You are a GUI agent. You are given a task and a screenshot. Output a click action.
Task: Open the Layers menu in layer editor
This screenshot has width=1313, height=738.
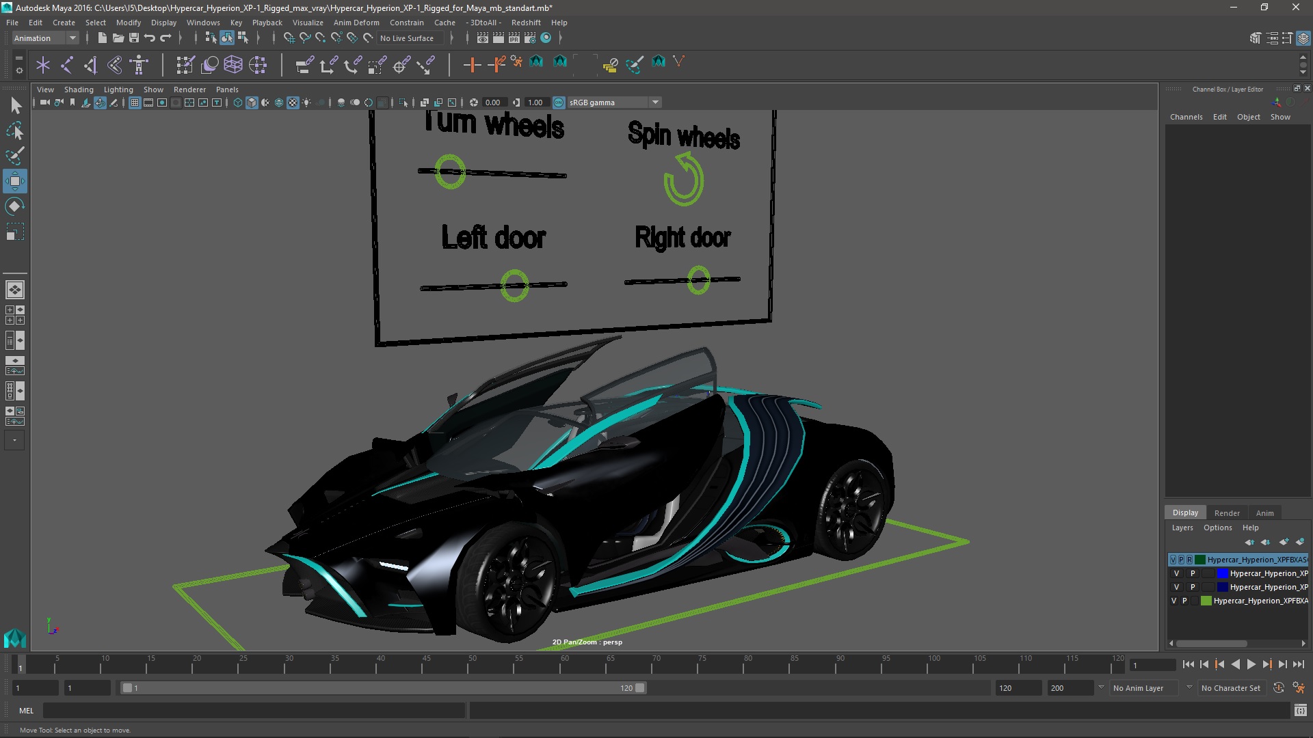(x=1182, y=528)
